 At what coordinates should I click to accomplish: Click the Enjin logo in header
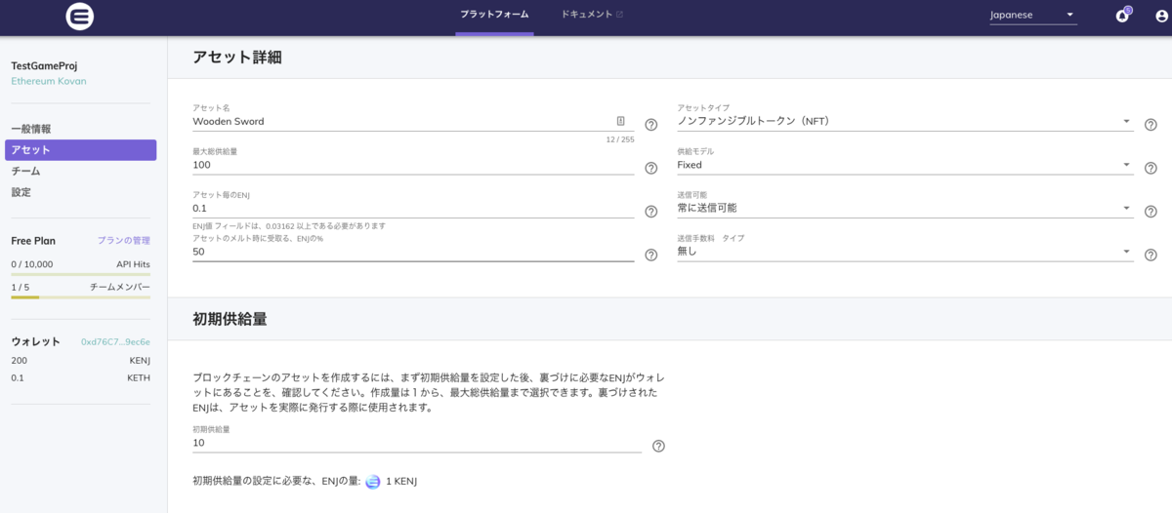pyautogui.click(x=80, y=17)
